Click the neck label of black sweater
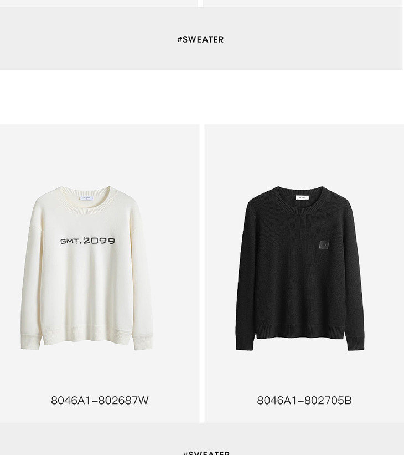This screenshot has width=404, height=455. (x=302, y=198)
